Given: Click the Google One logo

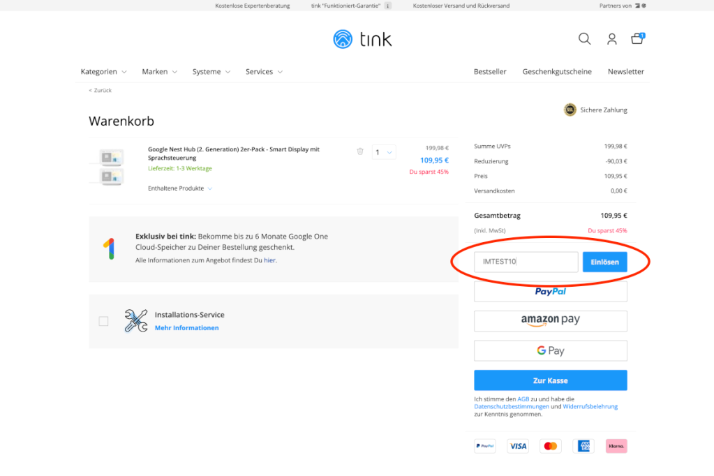Looking at the screenshot, I should click(x=109, y=248).
